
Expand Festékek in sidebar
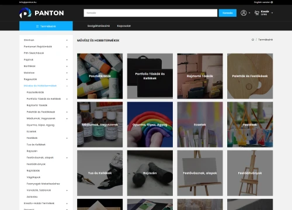click(67, 138)
